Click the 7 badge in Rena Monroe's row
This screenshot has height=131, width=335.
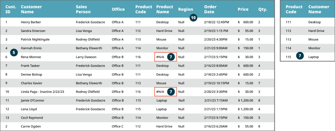click(171, 57)
